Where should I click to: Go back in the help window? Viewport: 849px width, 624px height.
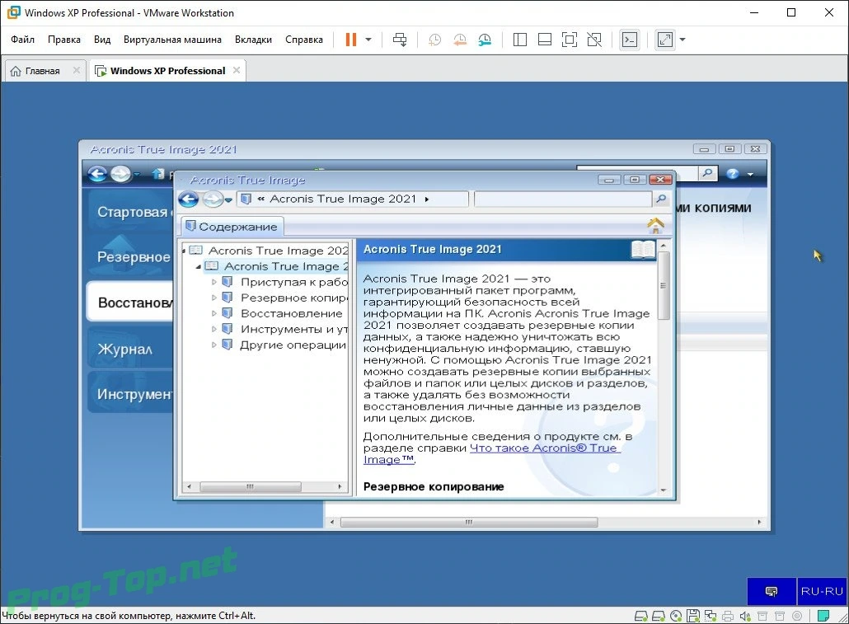189,199
